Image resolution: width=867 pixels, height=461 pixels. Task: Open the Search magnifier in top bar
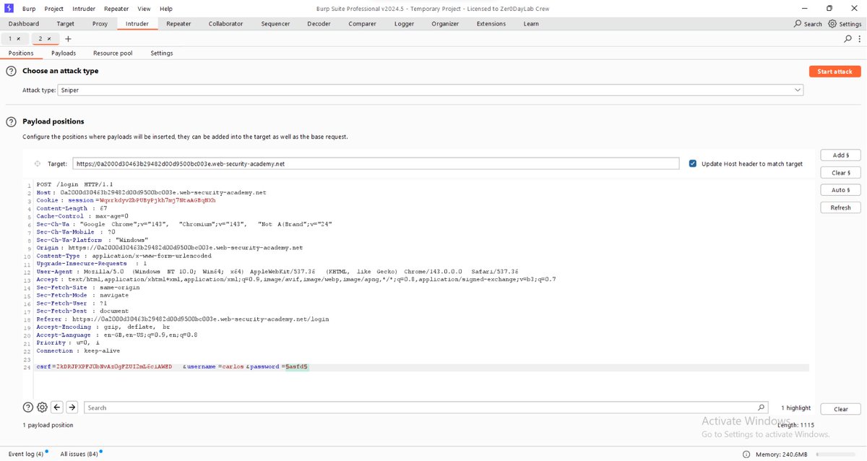798,24
